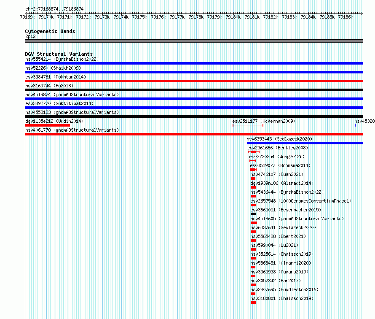Click the esv3665051 (Besenbacher2015) label
The height and width of the screenshot is (319, 375).
tap(286, 210)
